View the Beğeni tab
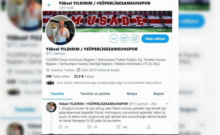The height and width of the screenshot is (135, 220). (159, 94)
